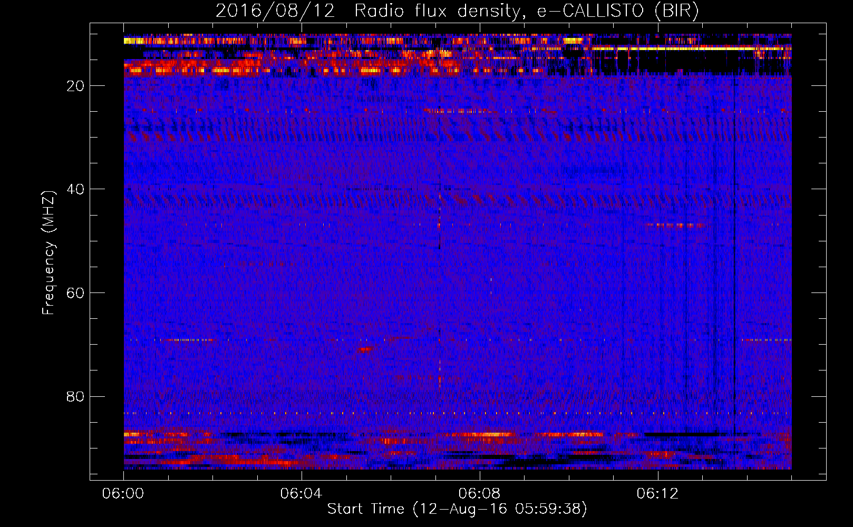This screenshot has height=527, width=853.
Task: Click the '20' frequency tick label
Action: tap(76, 86)
